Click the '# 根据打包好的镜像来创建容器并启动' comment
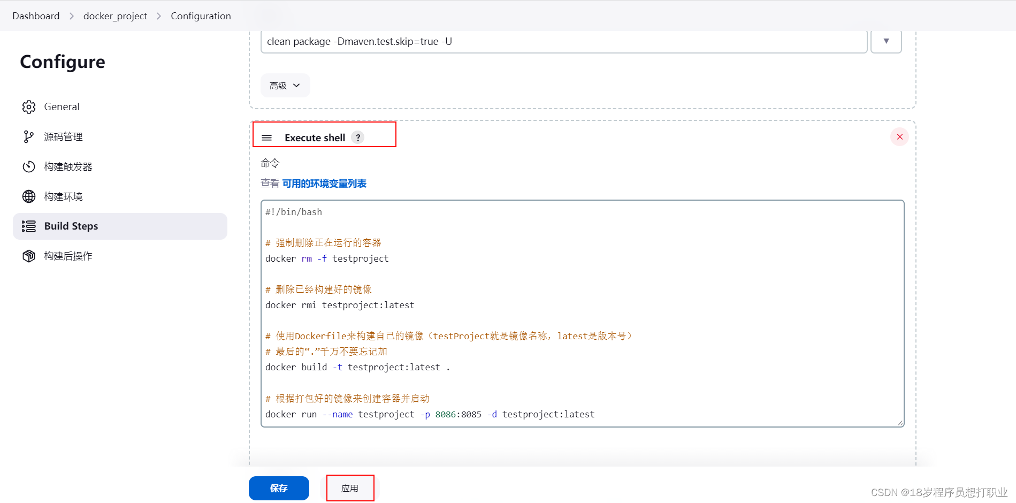 pos(347,399)
